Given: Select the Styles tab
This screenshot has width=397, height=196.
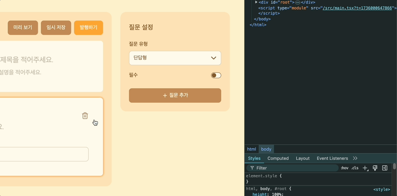Looking at the screenshot, I should click(x=254, y=158).
